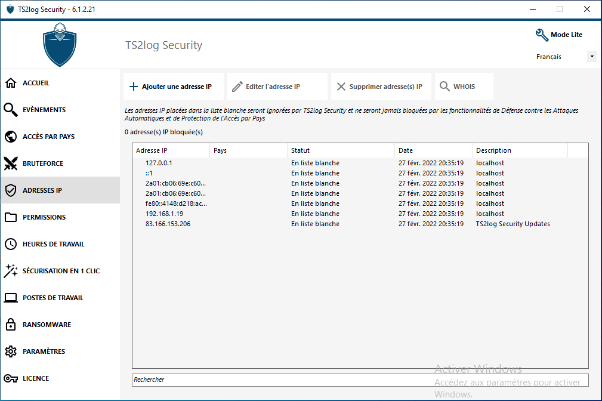Click Supprimer adresse(s) IP label
The width and height of the screenshot is (602, 401).
click(386, 87)
